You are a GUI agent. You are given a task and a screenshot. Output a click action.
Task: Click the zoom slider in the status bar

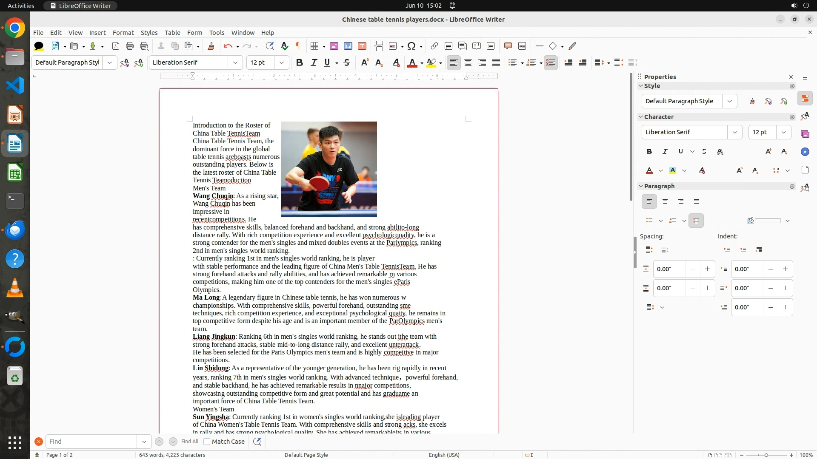[766, 455]
